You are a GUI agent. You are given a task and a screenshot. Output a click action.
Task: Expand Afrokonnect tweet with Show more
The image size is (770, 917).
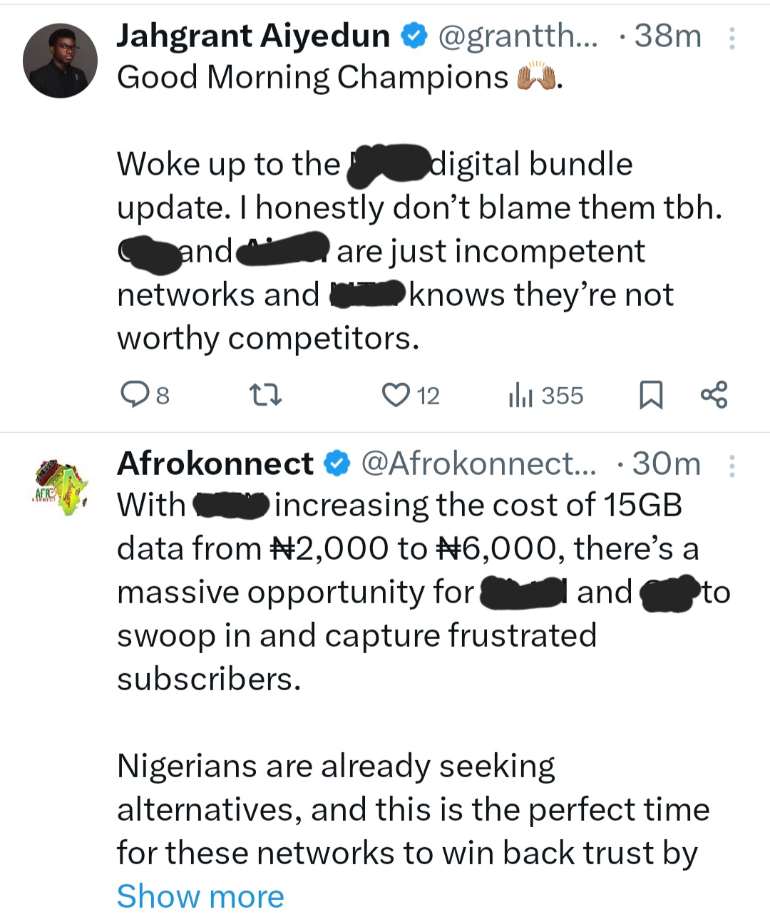coord(200,896)
